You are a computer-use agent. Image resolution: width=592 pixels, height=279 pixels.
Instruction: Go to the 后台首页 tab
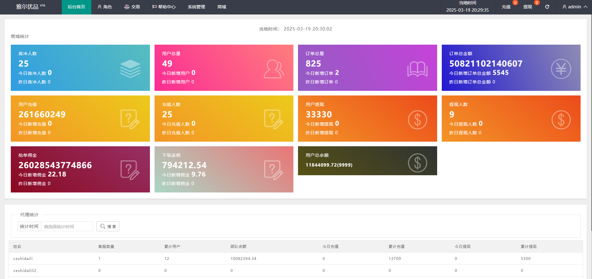(x=76, y=7)
